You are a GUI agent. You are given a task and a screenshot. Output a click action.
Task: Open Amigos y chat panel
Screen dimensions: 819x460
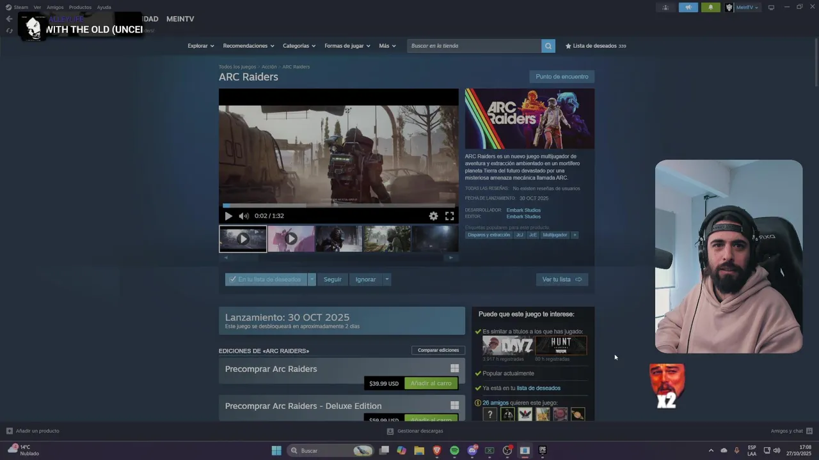(x=791, y=431)
